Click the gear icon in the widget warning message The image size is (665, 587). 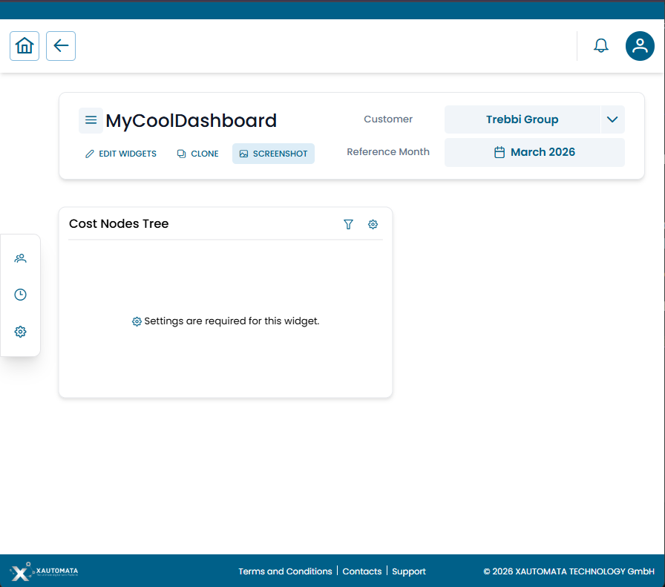(x=137, y=321)
